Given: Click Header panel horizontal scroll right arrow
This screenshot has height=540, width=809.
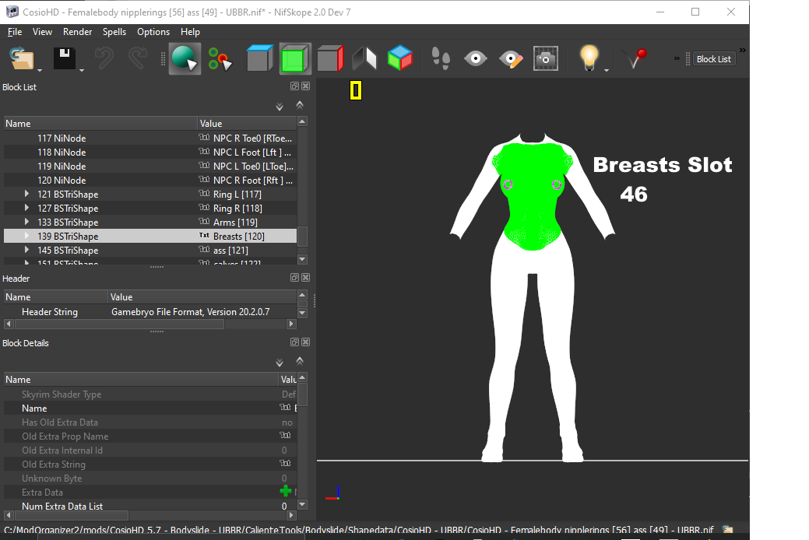Looking at the screenshot, I should pos(291,324).
